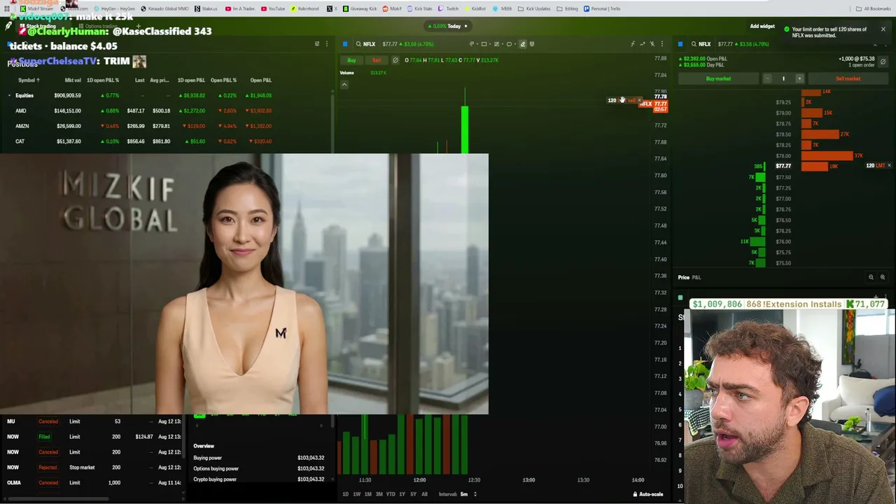This screenshot has width=896, height=504.
Task: Open Positions widget filter settings icon
Action: point(316,44)
